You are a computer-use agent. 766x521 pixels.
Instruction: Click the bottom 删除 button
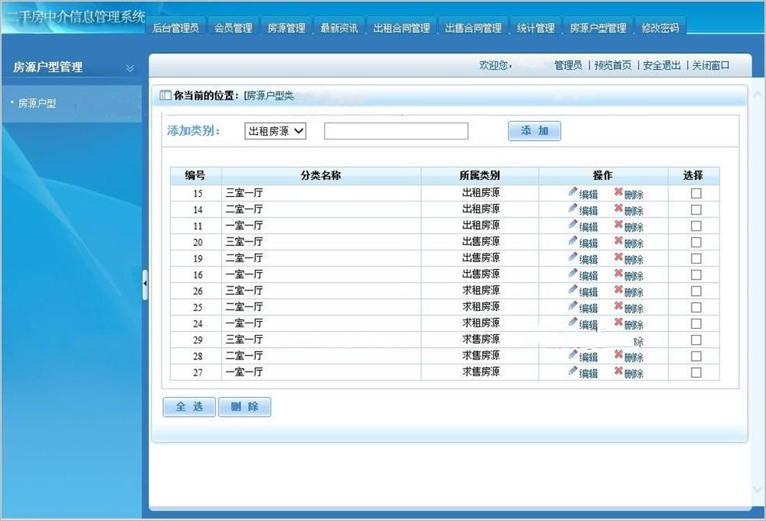(x=244, y=407)
